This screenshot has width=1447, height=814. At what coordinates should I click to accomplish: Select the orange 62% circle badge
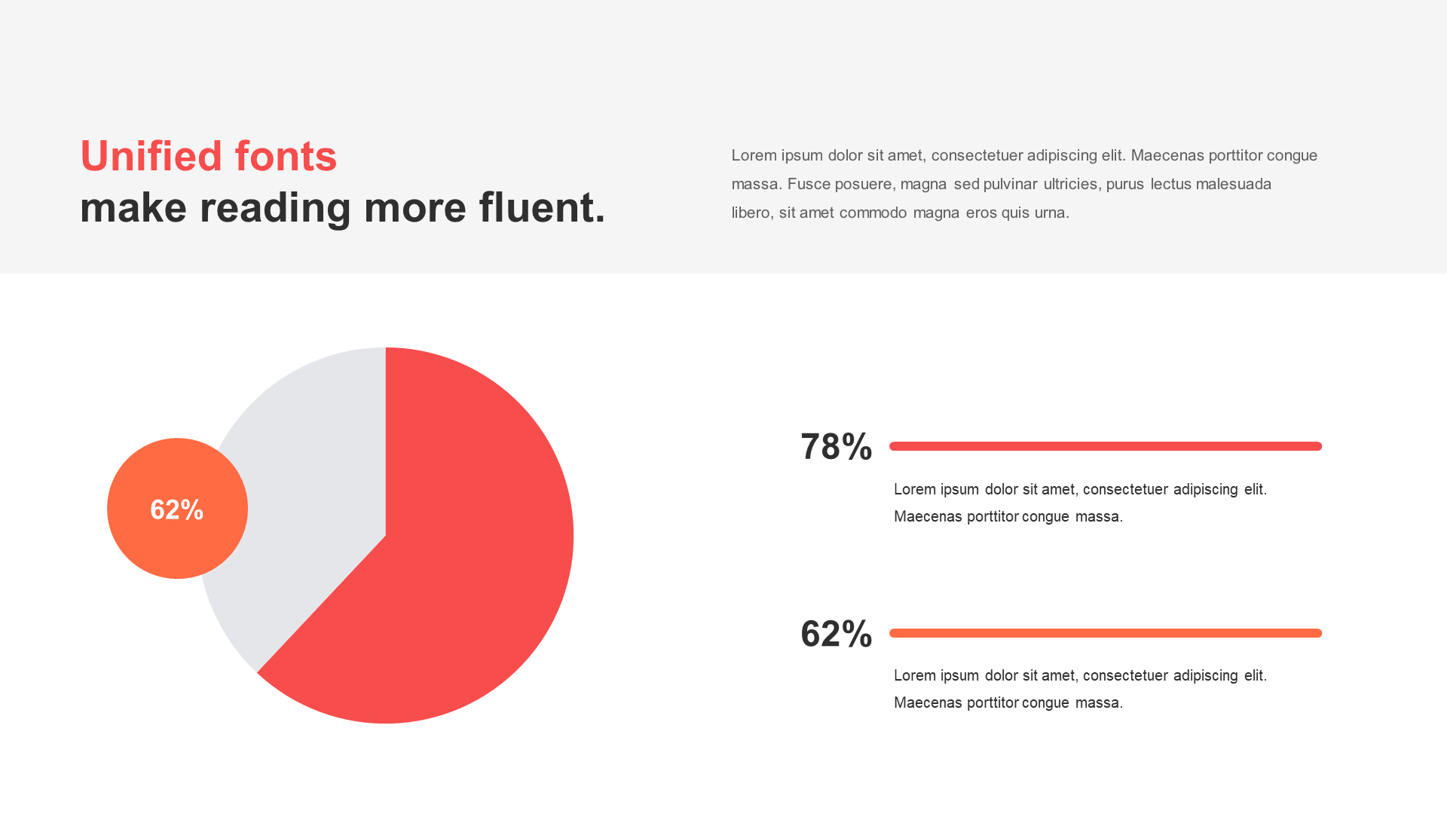point(177,509)
